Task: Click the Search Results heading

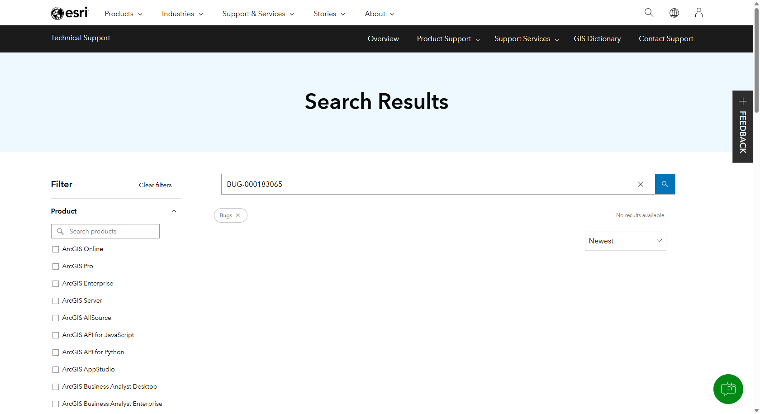Action: (376, 101)
